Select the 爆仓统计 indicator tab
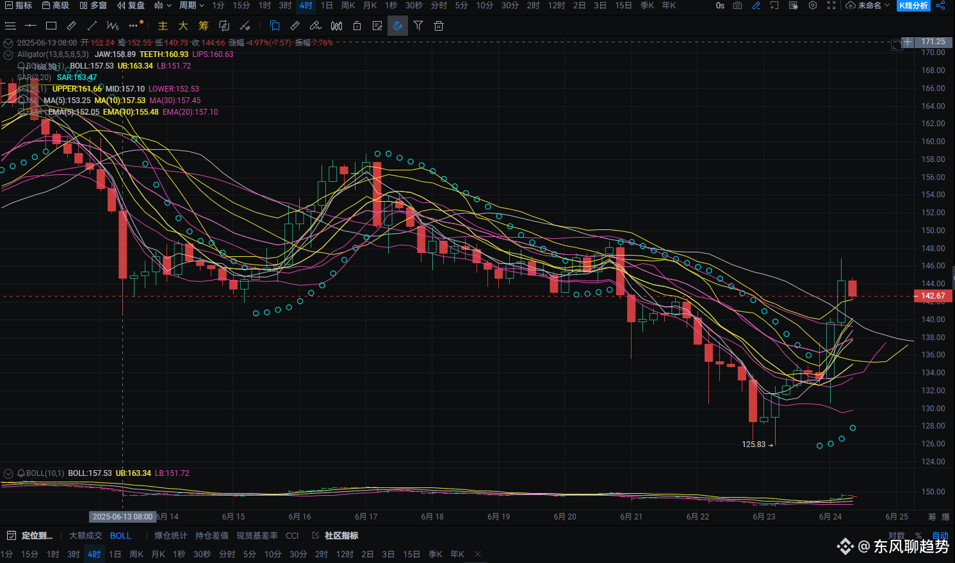955x563 pixels. point(170,535)
